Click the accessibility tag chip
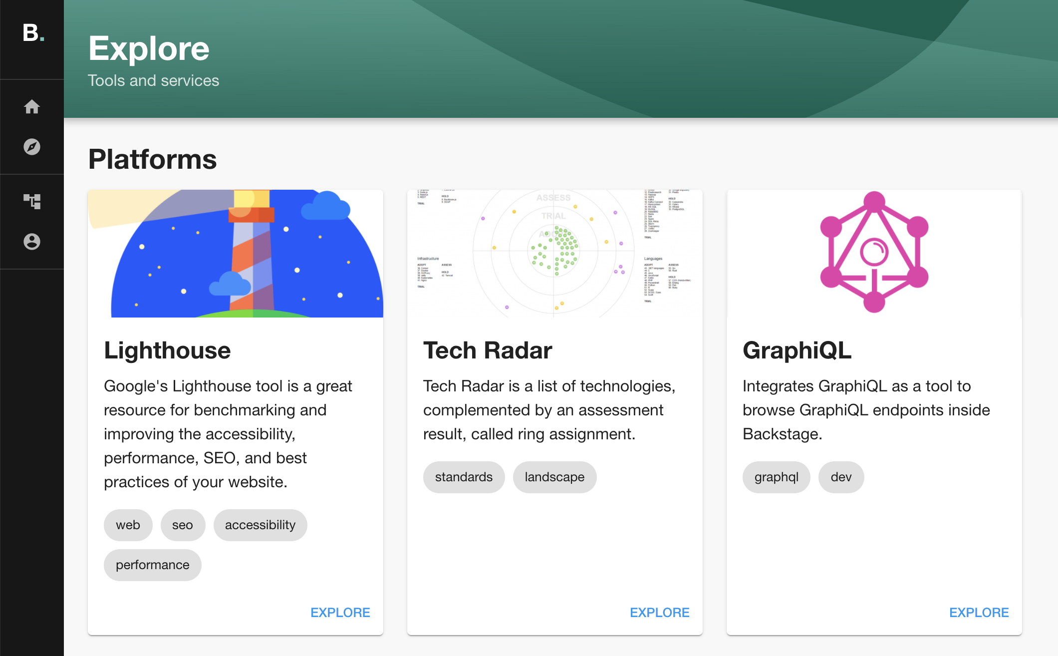Screen dimensions: 1058x656 (260, 525)
